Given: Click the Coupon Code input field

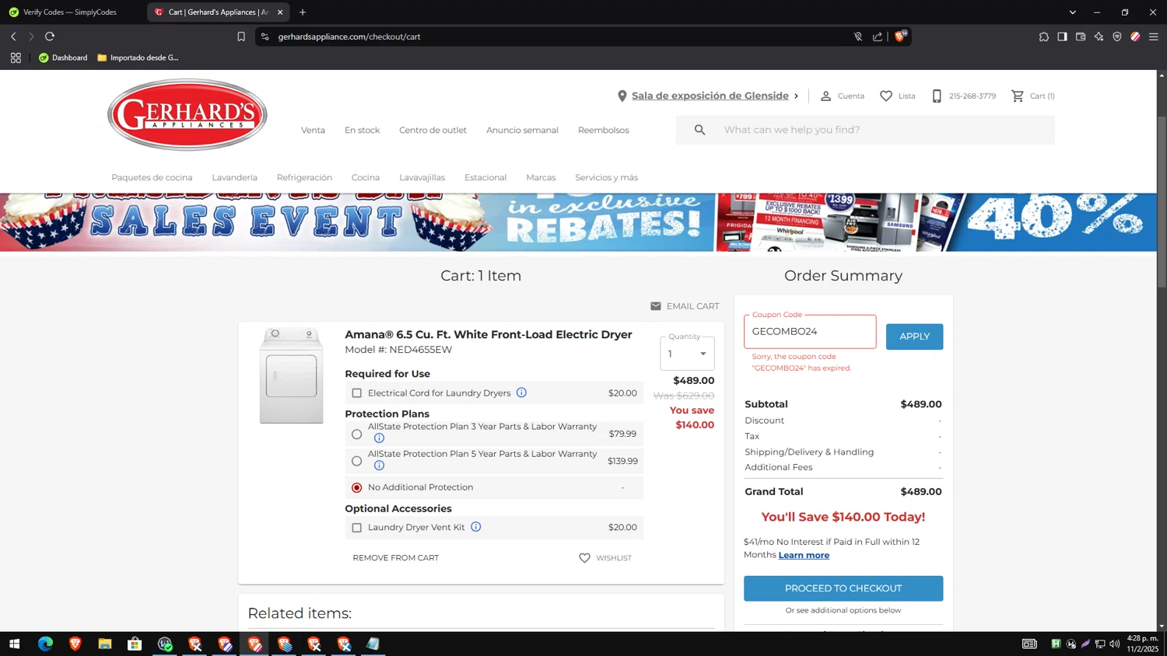Looking at the screenshot, I should 810,332.
